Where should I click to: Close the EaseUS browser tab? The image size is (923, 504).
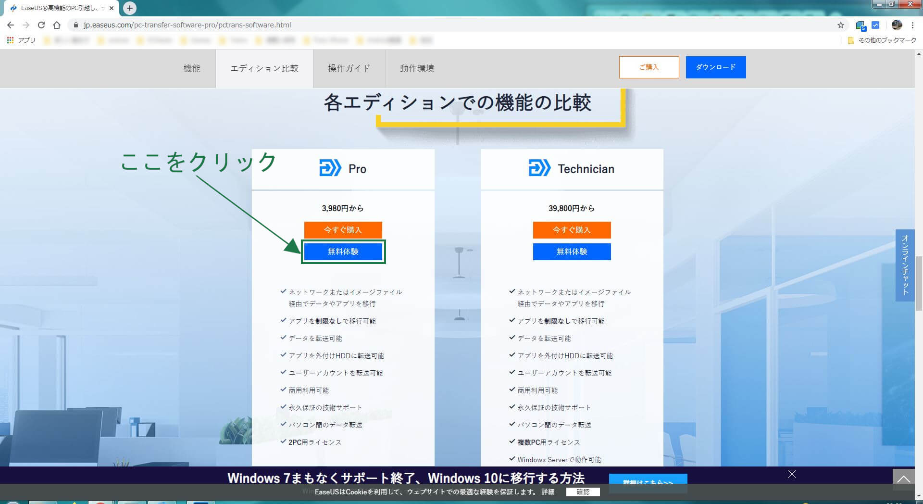112,8
